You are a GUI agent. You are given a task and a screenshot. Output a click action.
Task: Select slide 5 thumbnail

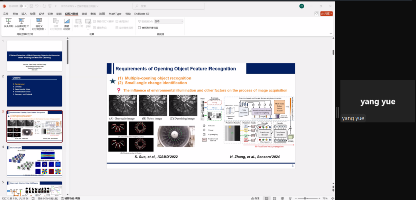[34, 188]
